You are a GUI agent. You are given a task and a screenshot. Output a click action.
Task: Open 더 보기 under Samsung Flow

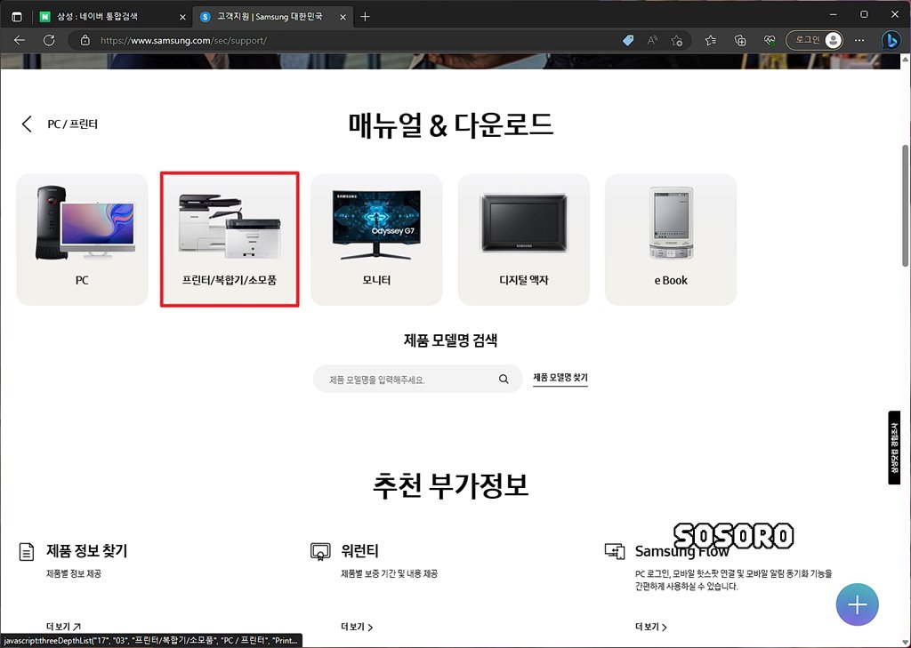coord(651,627)
